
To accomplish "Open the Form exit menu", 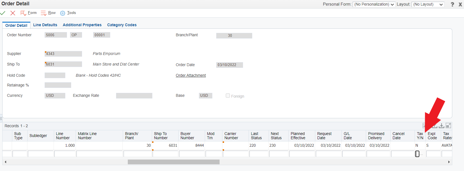I will (x=28, y=13).
